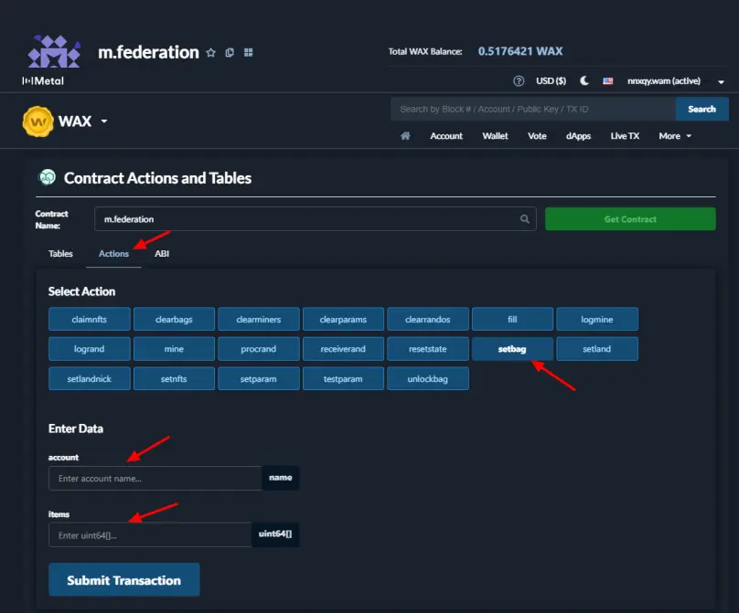The image size is (739, 613).
Task: Switch to the Tables tab
Action: pyautogui.click(x=60, y=254)
